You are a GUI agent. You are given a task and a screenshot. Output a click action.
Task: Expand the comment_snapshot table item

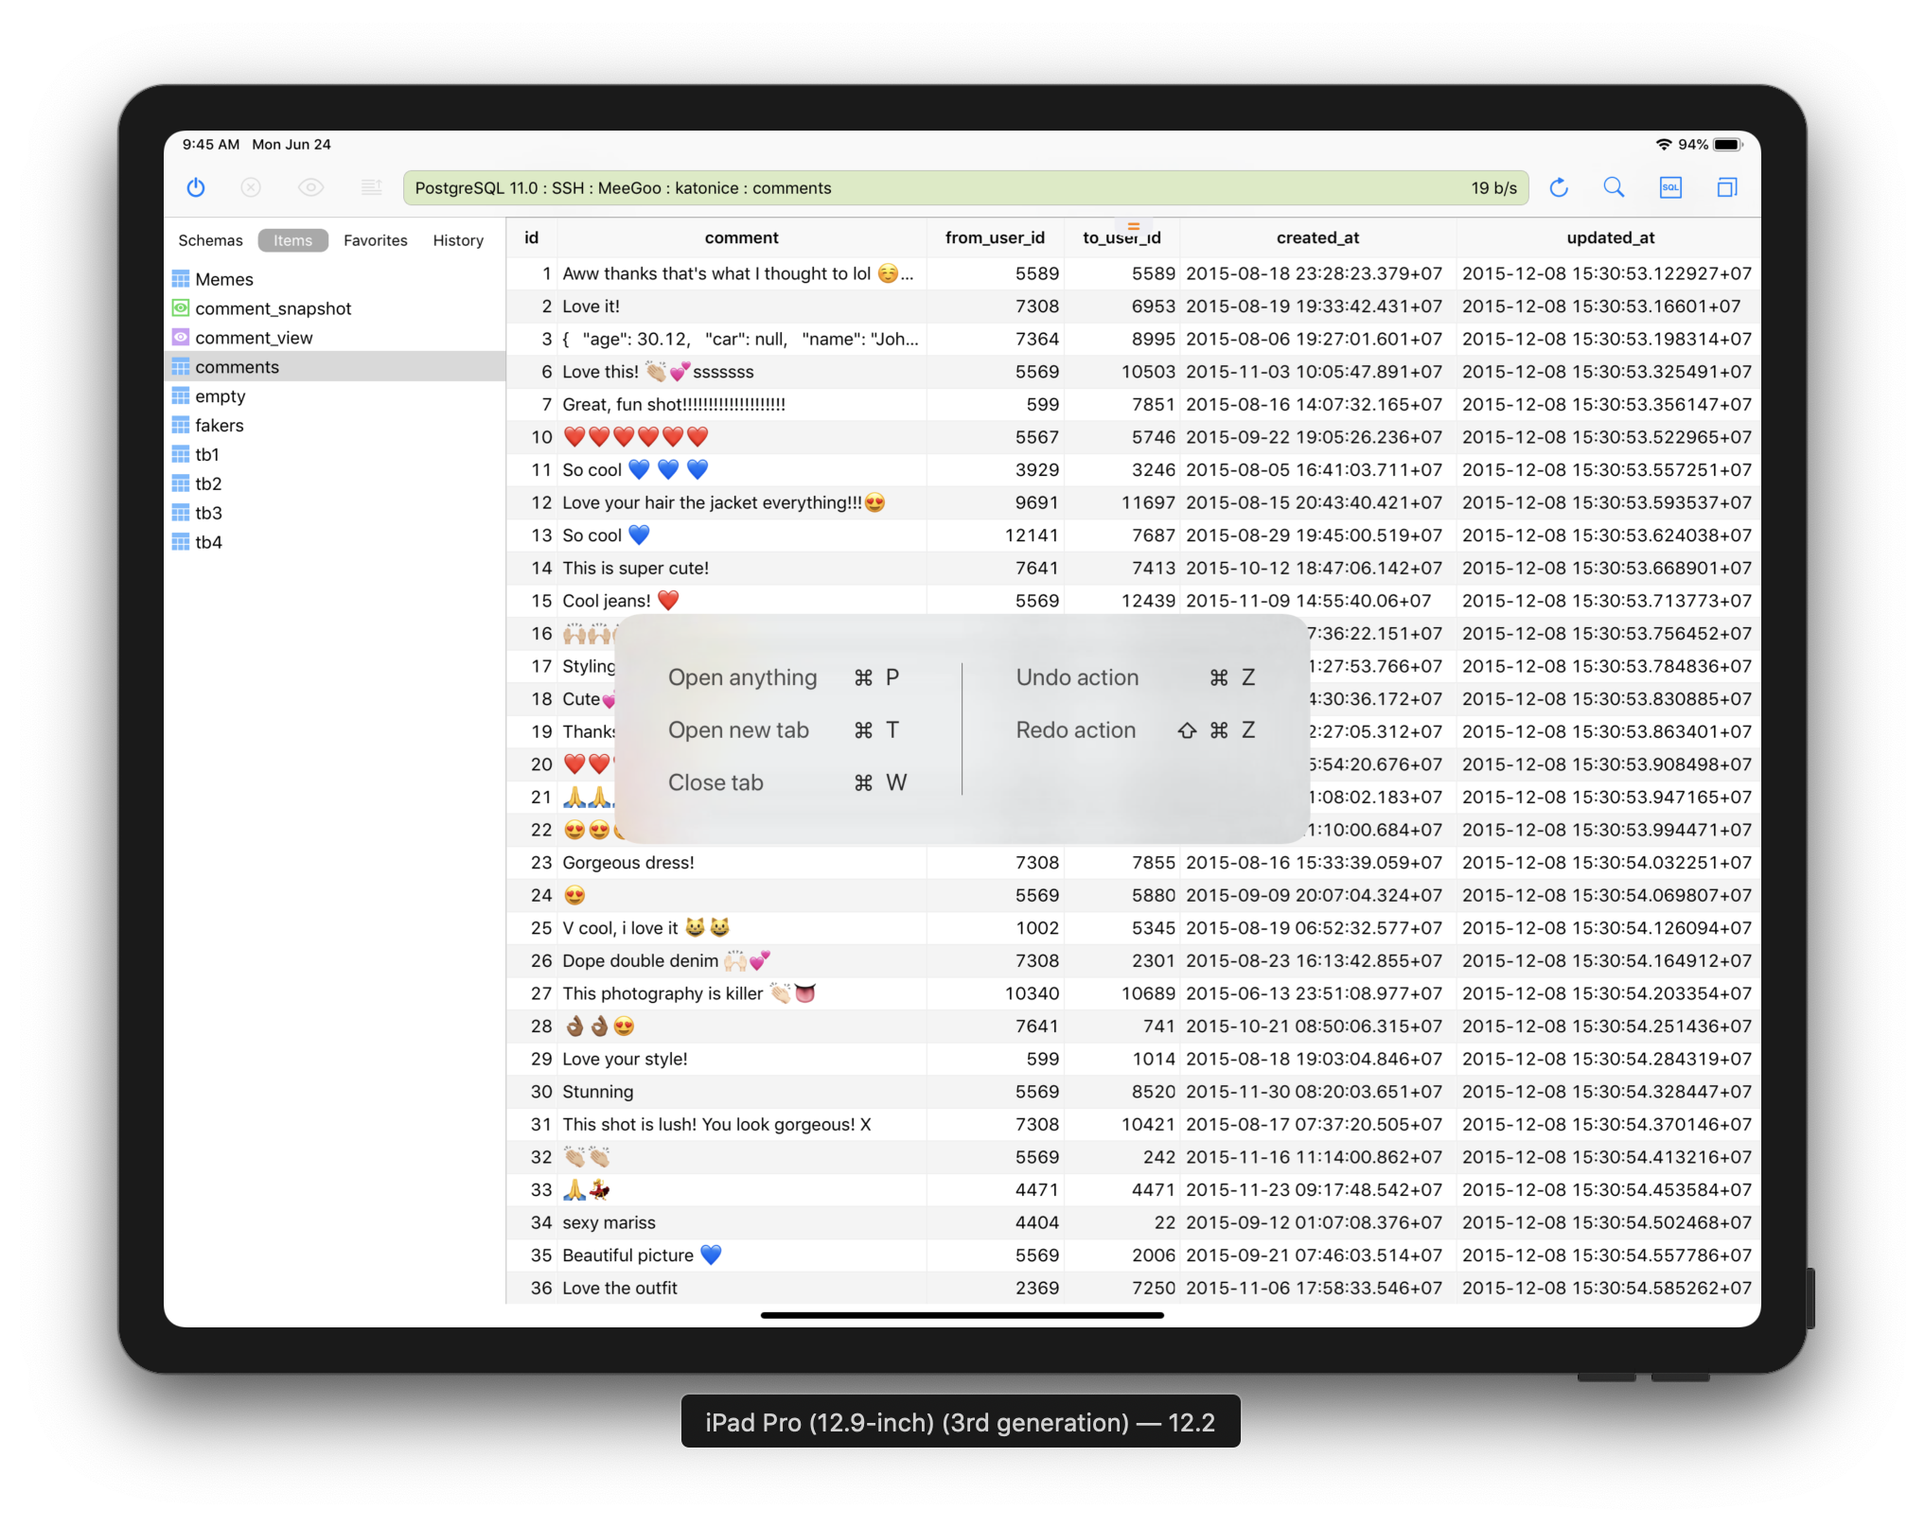pos(275,307)
